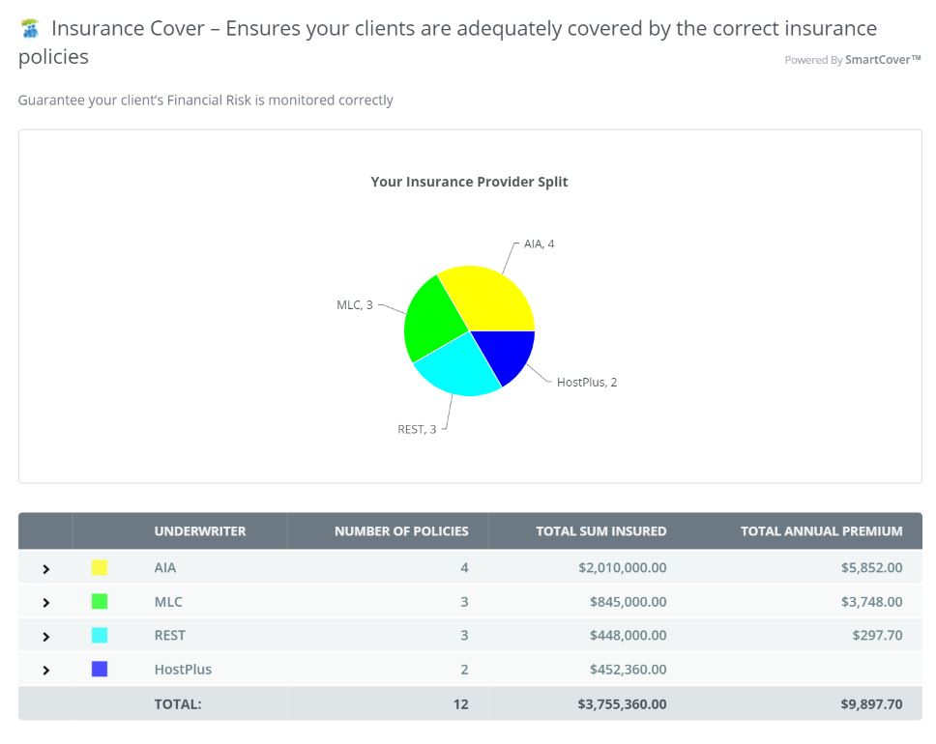Select the green MLC pie slice

pos(430,317)
